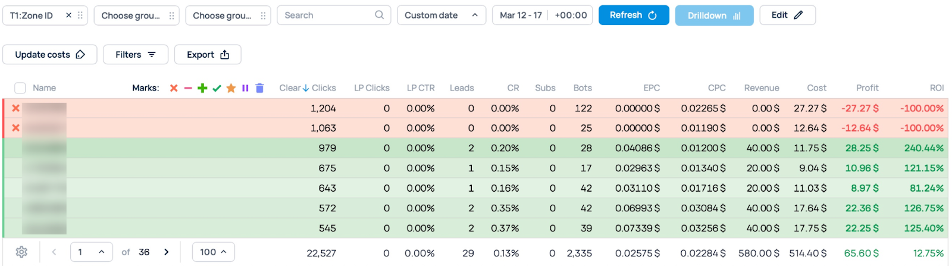Click the green checkmark mark icon
952x266 pixels.
pyautogui.click(x=217, y=88)
